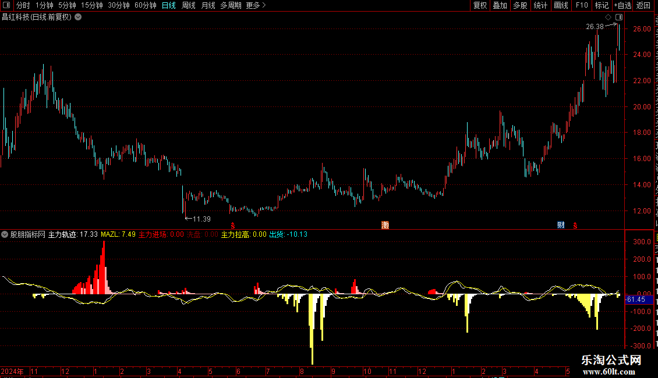Image resolution: width=658 pixels, height=378 pixels.
Task: Switch to 月线 monthly chart
Action: (208, 5)
